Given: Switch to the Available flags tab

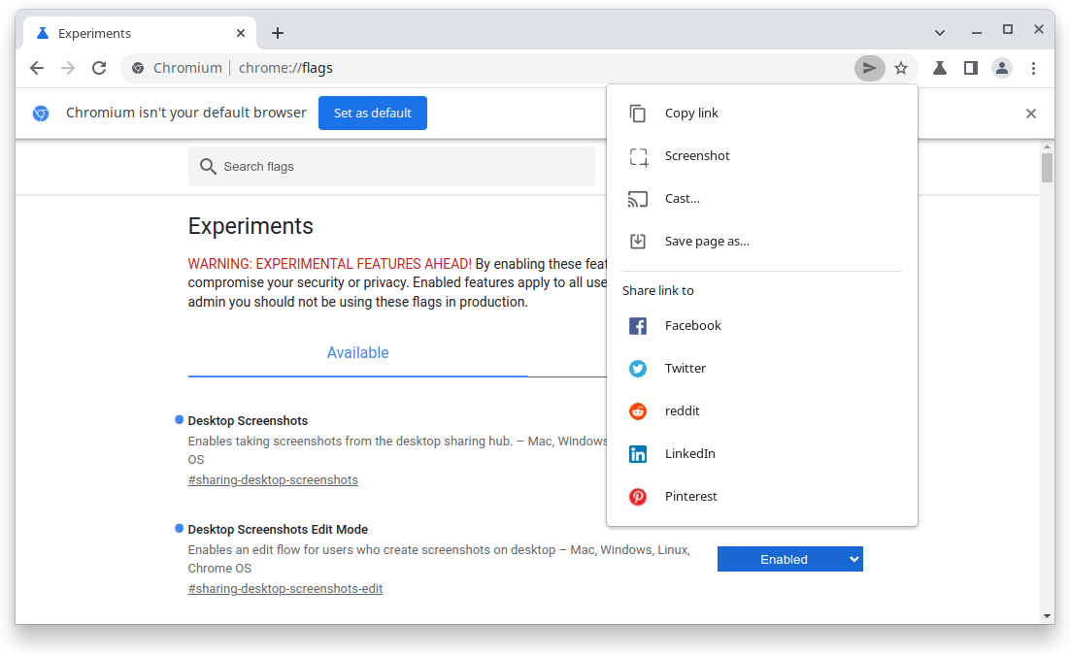Looking at the screenshot, I should pyautogui.click(x=357, y=352).
